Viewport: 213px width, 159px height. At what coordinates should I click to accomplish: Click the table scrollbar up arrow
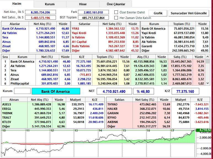point(207,57)
